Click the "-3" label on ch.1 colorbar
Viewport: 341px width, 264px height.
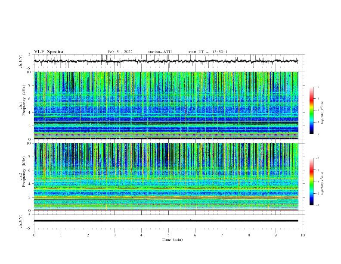pos(317,87)
